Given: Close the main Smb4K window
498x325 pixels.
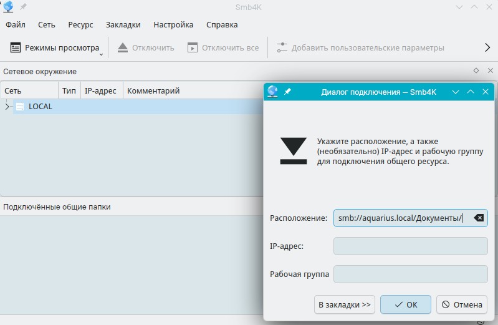Looking at the screenshot, I should (489, 7).
